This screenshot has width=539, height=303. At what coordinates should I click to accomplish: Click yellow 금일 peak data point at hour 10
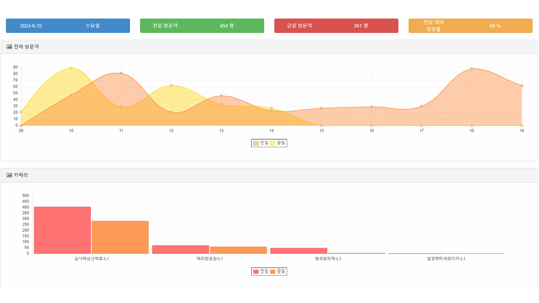click(71, 68)
